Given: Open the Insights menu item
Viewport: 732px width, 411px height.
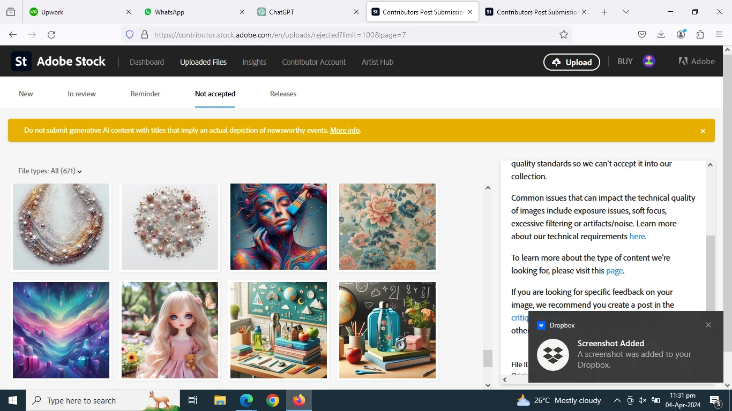Looking at the screenshot, I should [254, 62].
